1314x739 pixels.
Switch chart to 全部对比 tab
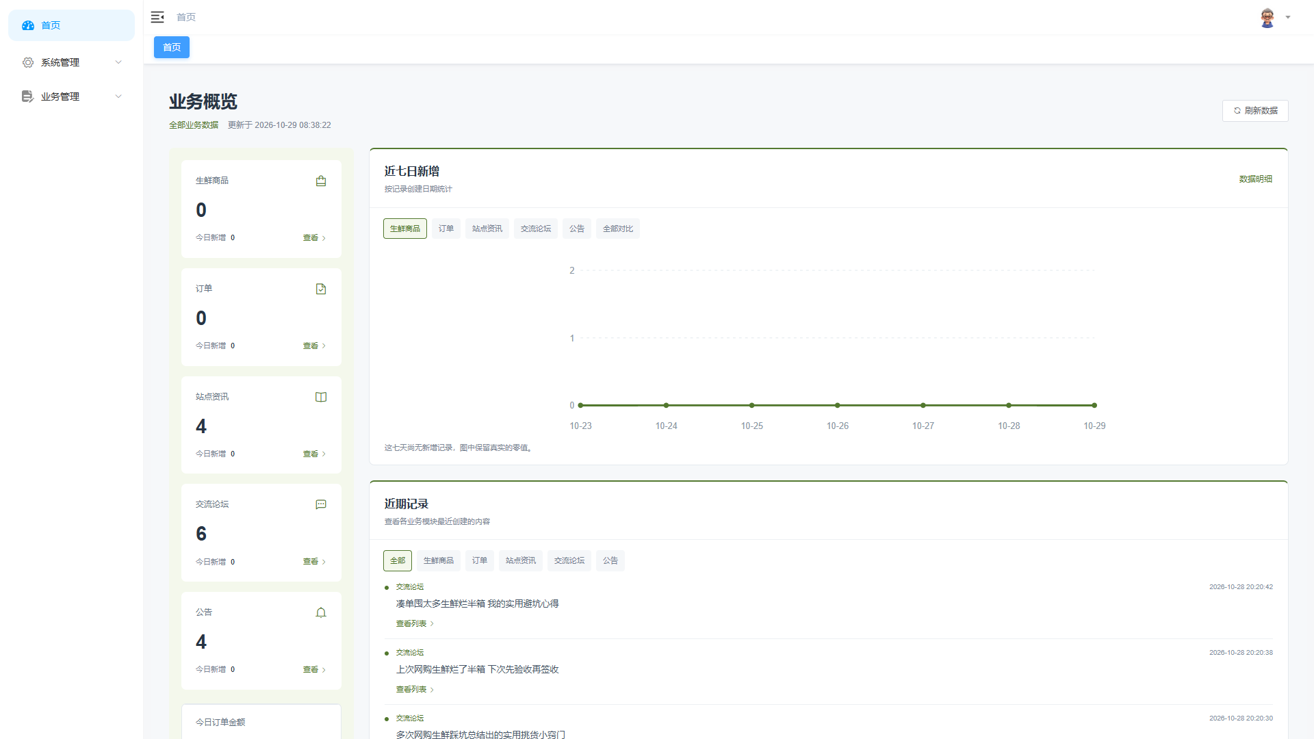618,229
